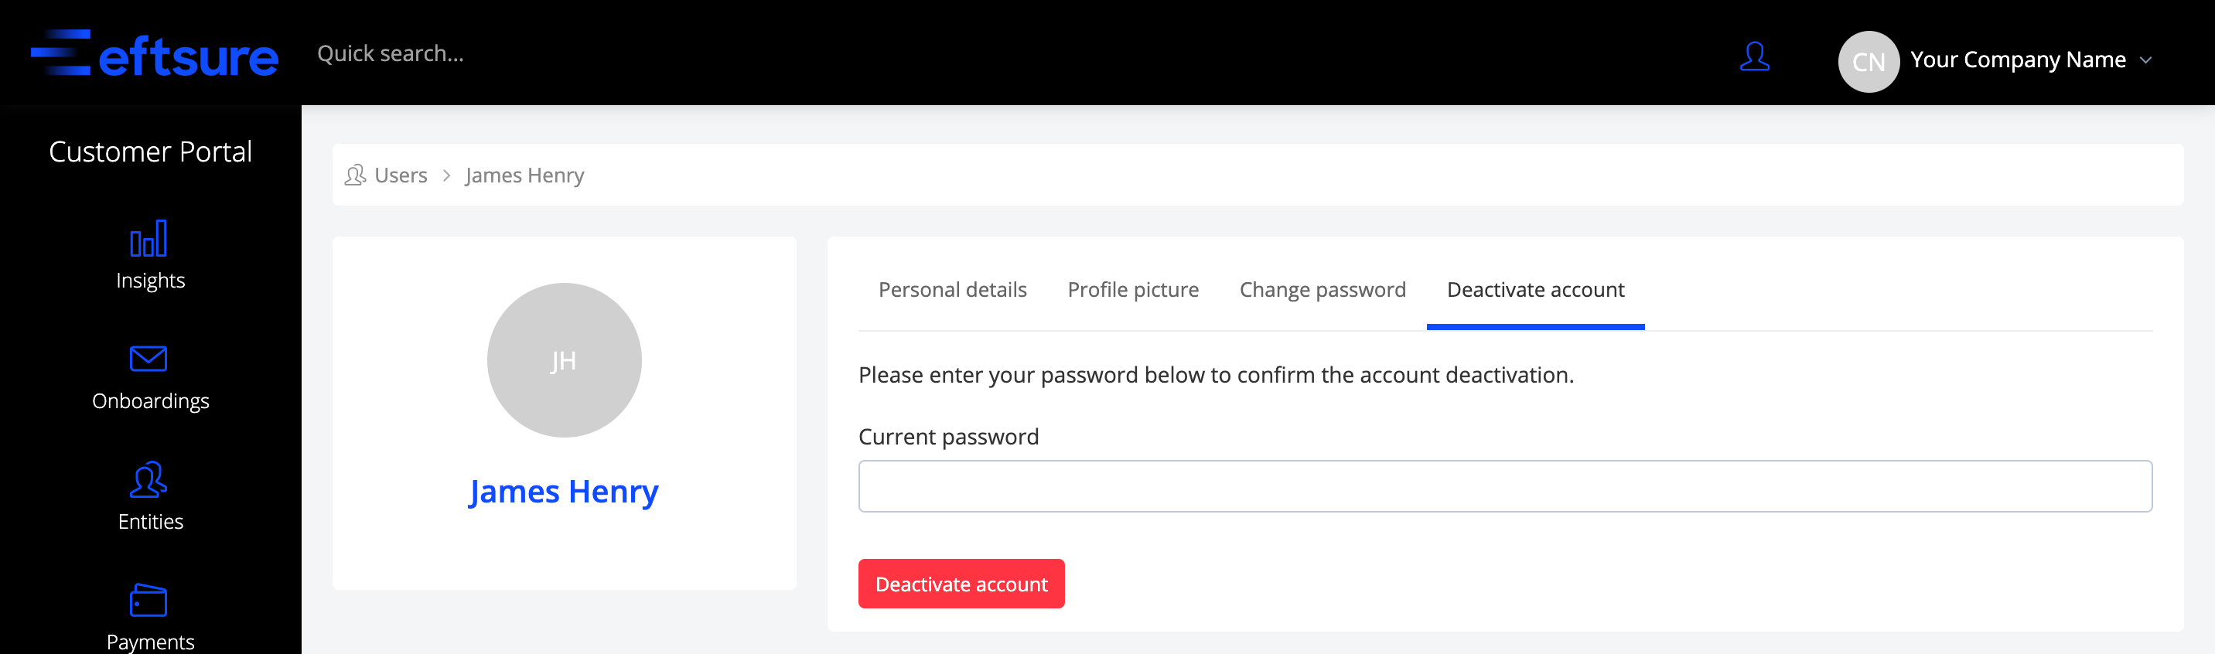Open the Your Company Name menu

[x=2017, y=60]
